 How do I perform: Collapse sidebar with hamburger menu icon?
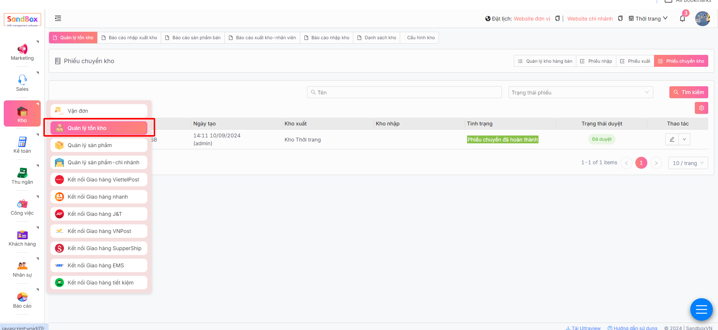(58, 18)
